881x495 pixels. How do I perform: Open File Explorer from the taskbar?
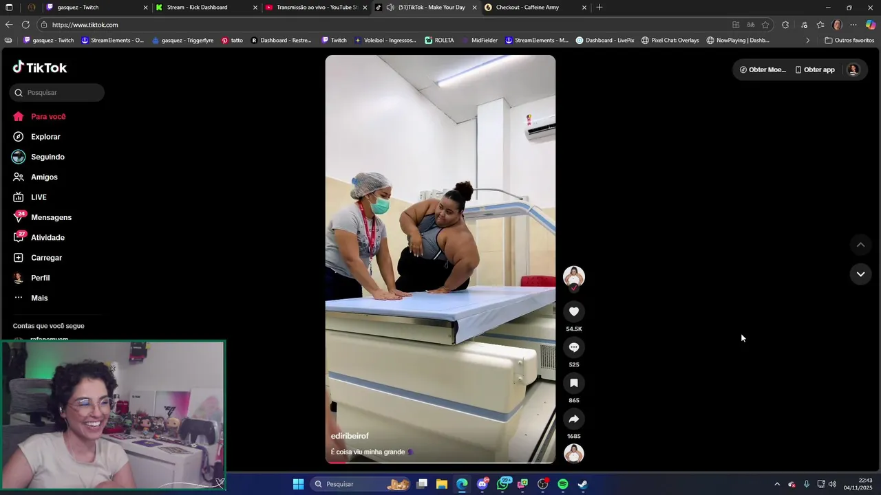point(442,484)
